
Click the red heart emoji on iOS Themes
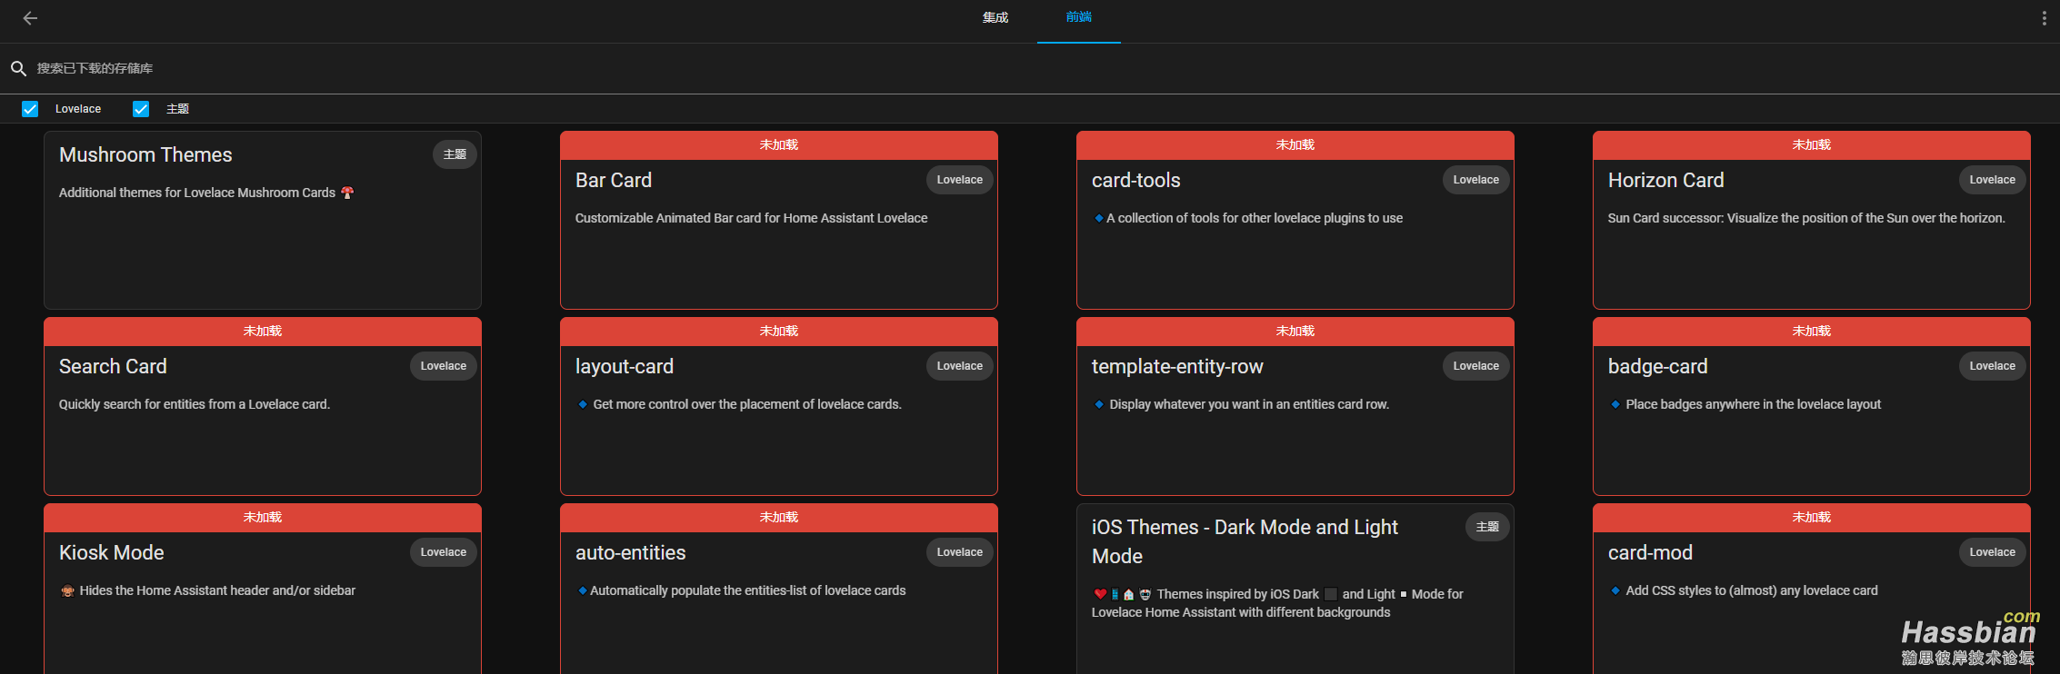click(x=1100, y=594)
